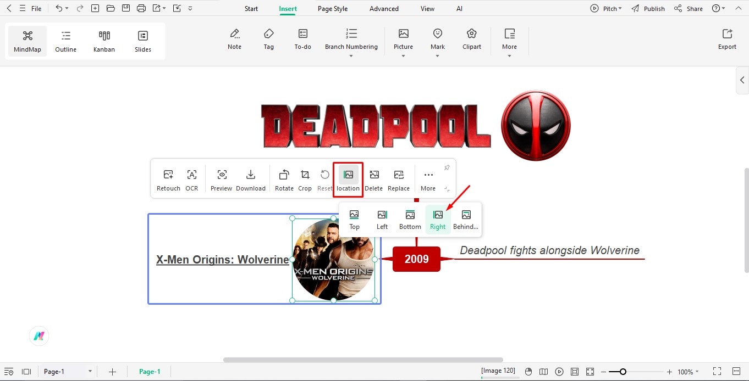The image size is (749, 381).
Task: Click the fit-to-page icon in the status bar
Action: (x=575, y=372)
